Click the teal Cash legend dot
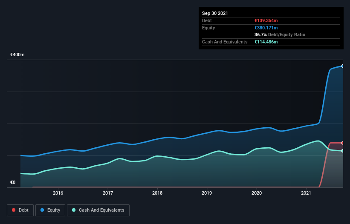 point(74,210)
